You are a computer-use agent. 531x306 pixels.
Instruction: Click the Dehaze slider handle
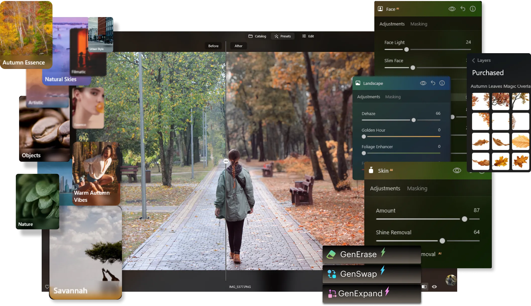pyautogui.click(x=414, y=120)
